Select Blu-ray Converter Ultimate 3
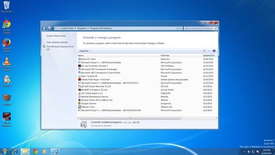 [x=95, y=66]
